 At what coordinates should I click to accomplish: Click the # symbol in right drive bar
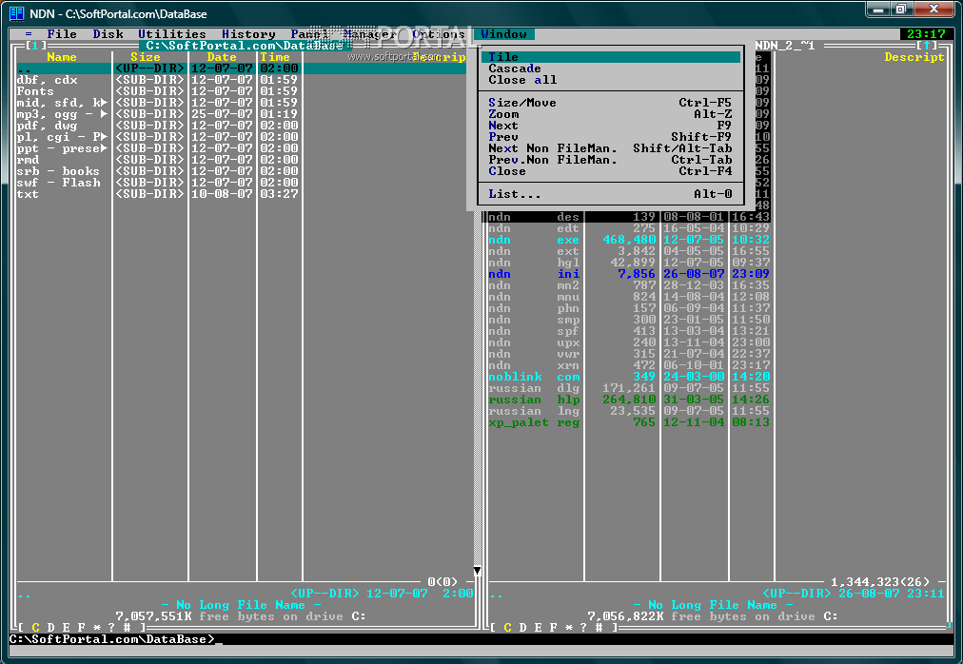pos(599,627)
